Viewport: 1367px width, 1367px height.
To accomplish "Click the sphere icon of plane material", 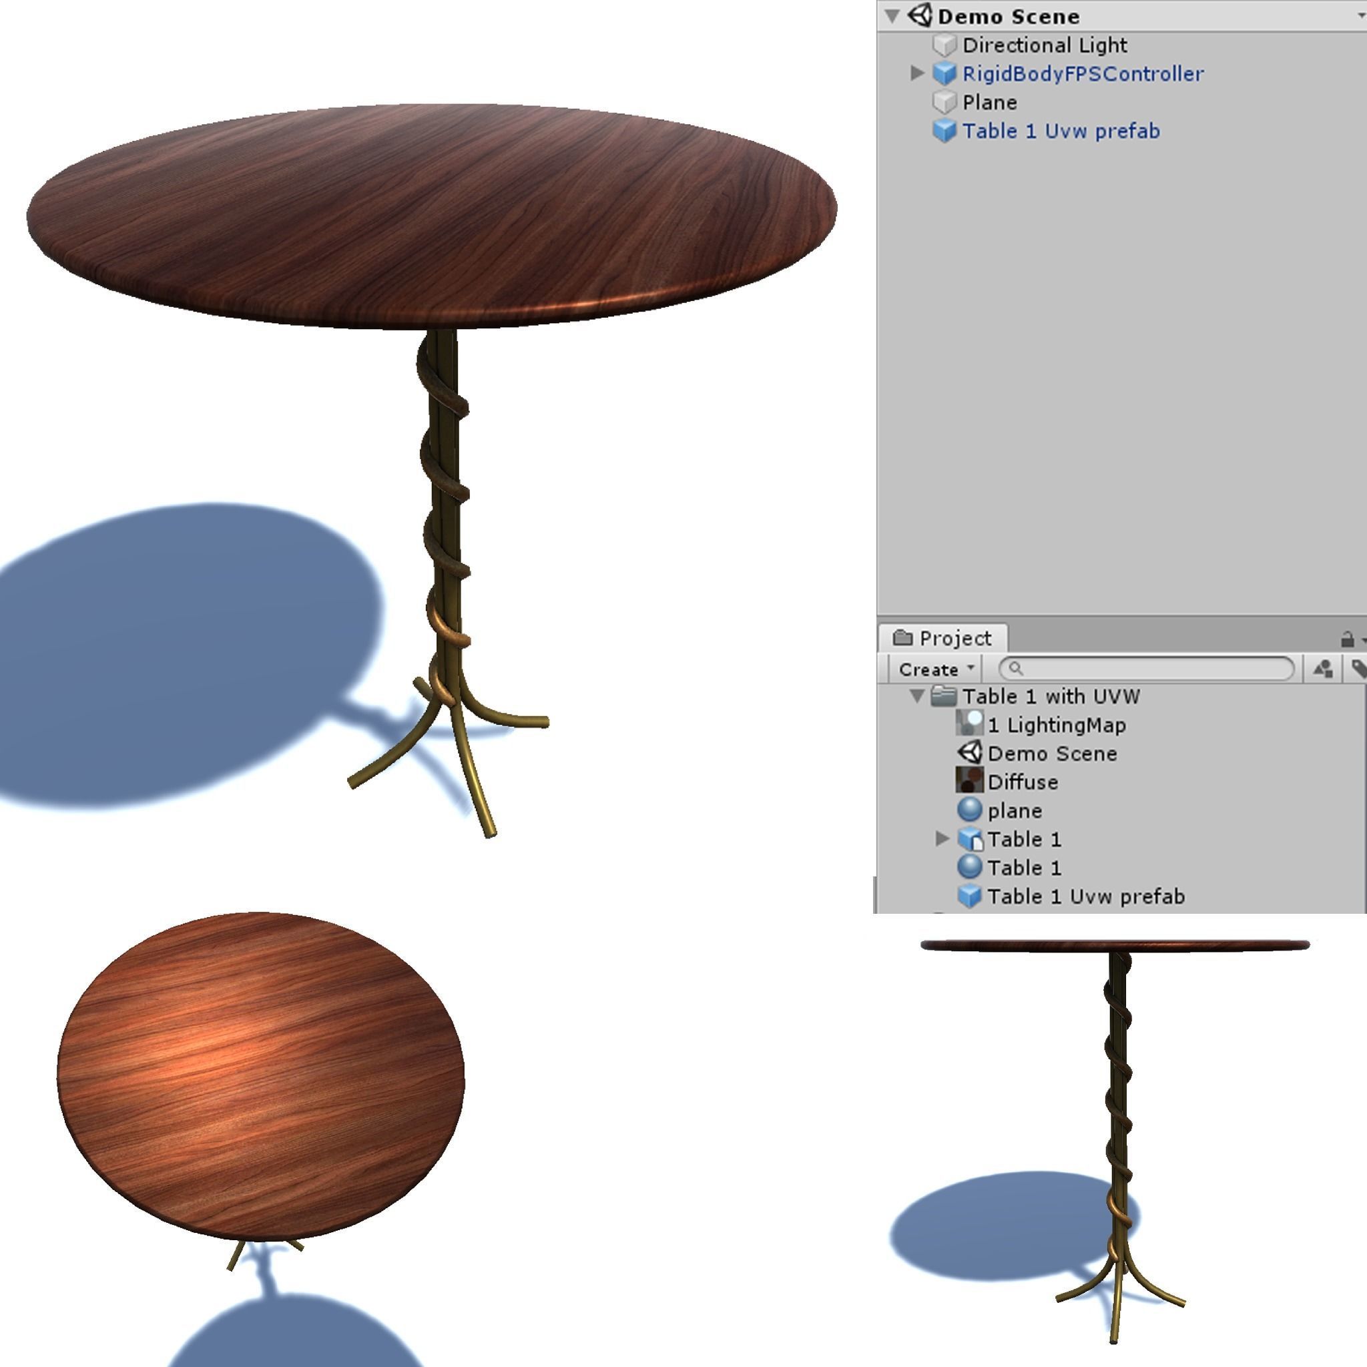I will [969, 810].
